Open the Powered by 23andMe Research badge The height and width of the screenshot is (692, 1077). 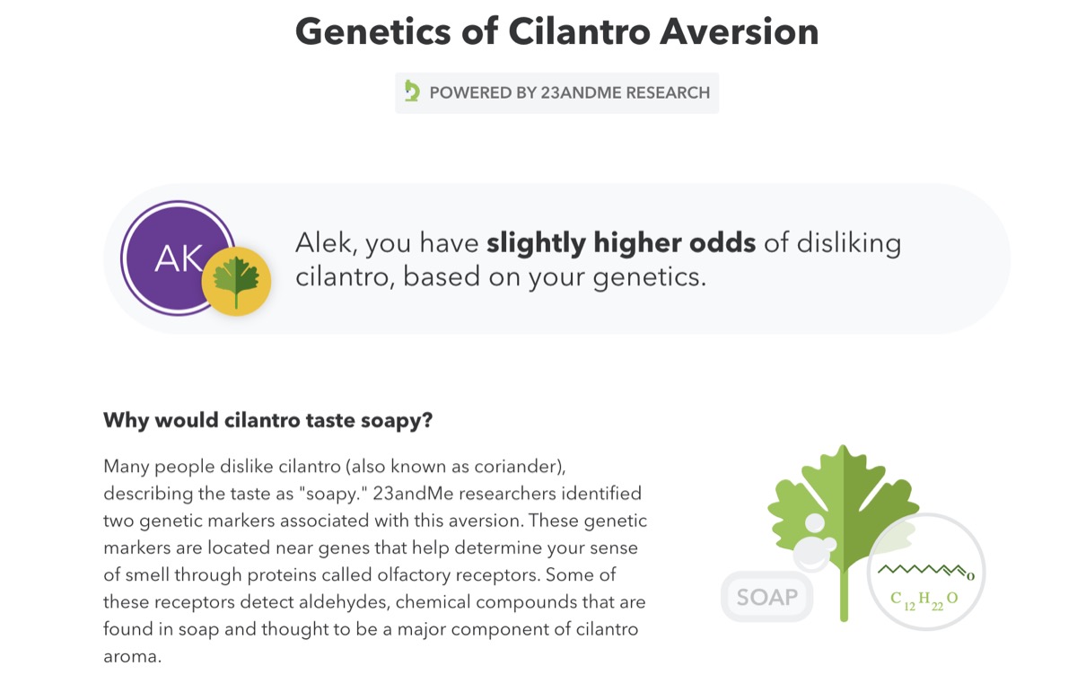pyautogui.click(x=556, y=92)
